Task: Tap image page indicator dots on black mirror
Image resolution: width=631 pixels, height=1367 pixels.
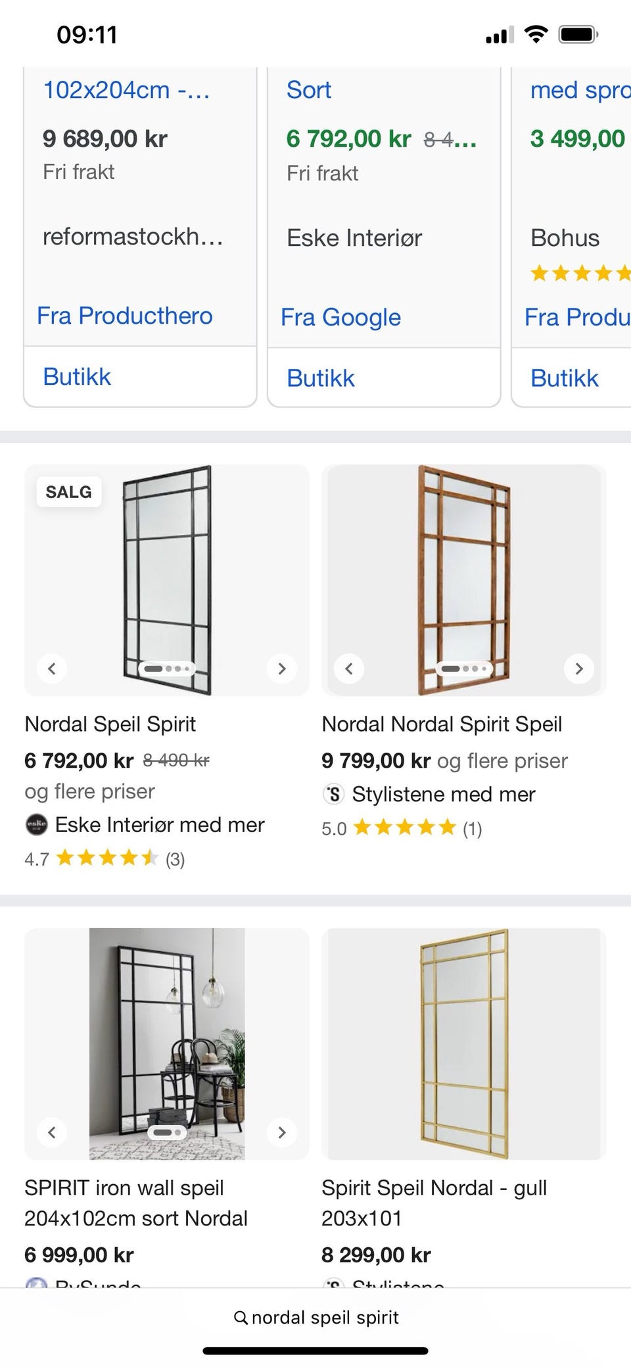Action: pyautogui.click(x=167, y=668)
